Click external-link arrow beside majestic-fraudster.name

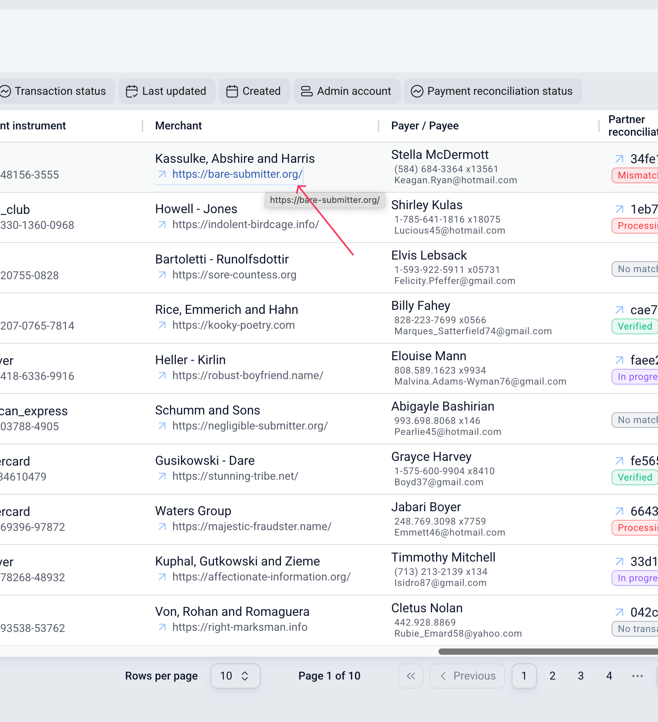(162, 527)
